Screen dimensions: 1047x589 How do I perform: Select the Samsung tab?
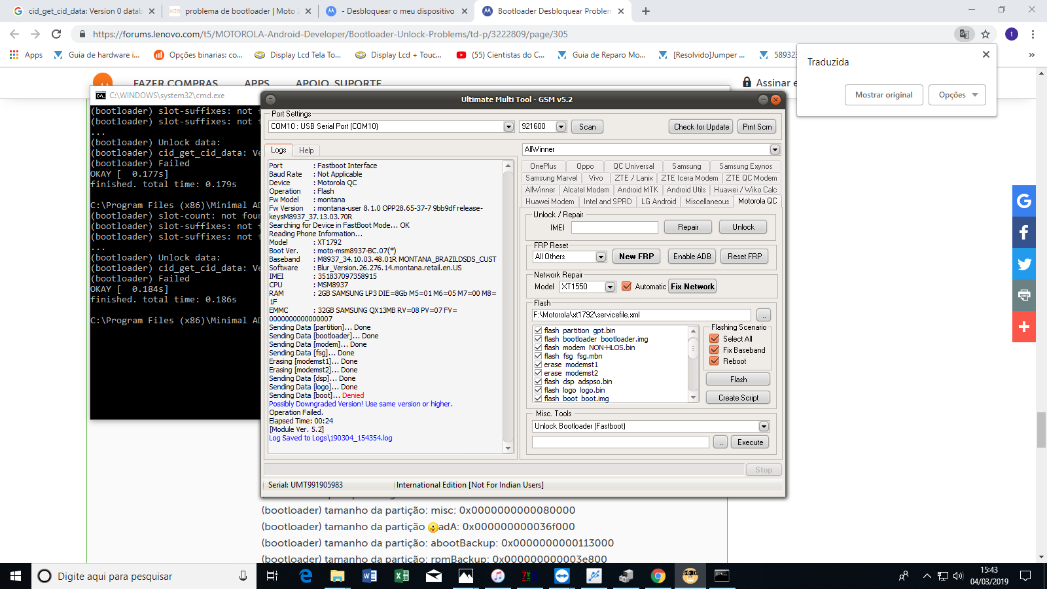[686, 166]
